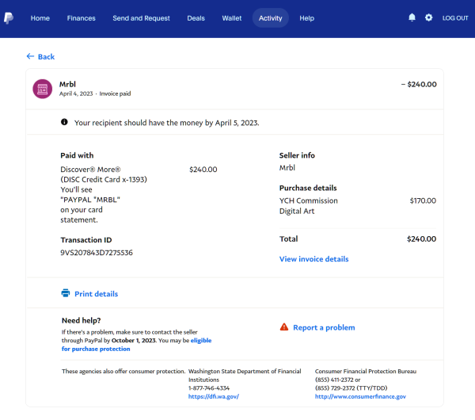Click the 'October 1, 2023' deadline text

[133, 340]
